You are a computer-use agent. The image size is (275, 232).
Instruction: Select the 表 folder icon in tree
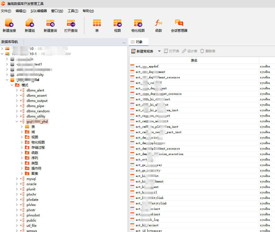click(27, 127)
